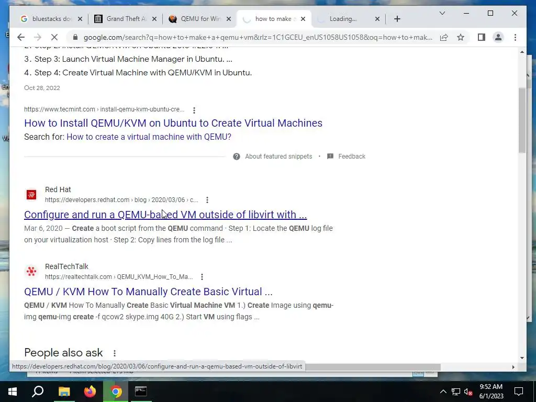The width and height of the screenshot is (536, 402).
Task: Go back to the previous page
Action: coord(21,37)
